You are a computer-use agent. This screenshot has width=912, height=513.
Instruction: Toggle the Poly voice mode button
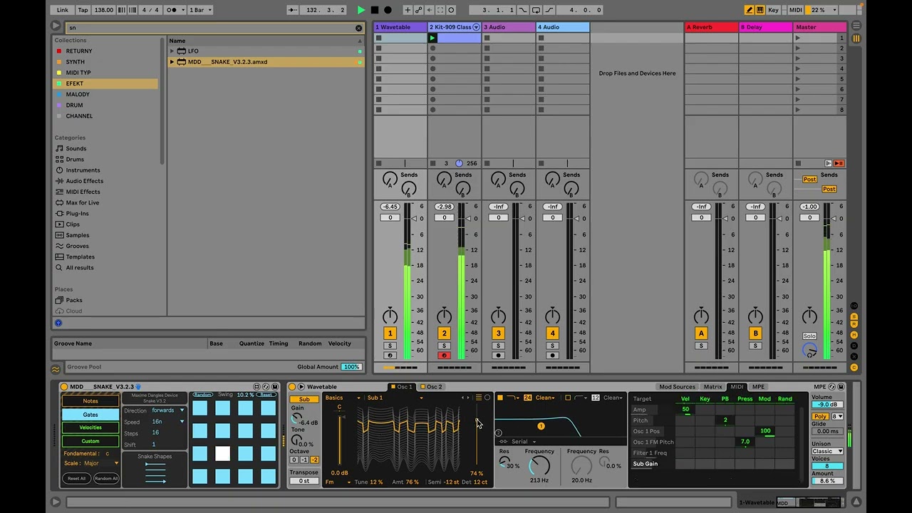tap(820, 416)
